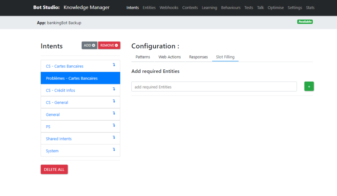Click the green plus button to add entity
Screen dimensions: 337x196
[x=309, y=86]
